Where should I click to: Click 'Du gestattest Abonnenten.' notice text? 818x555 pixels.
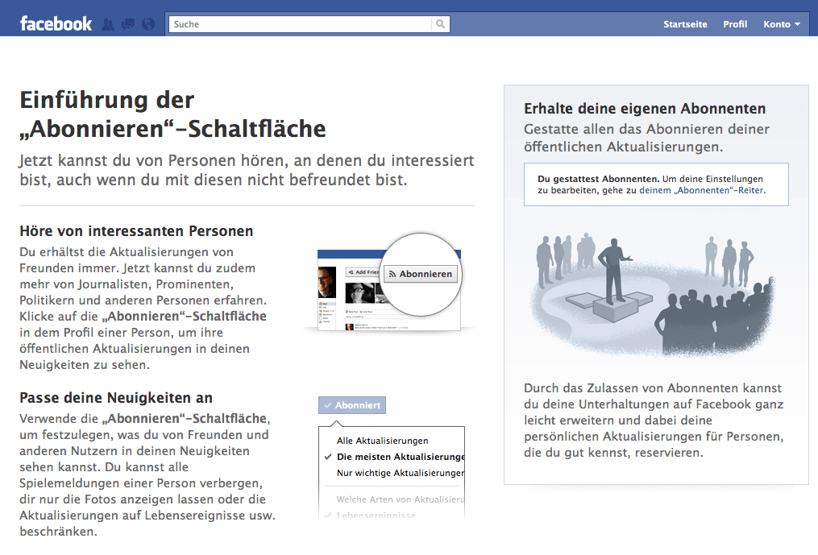(x=599, y=179)
